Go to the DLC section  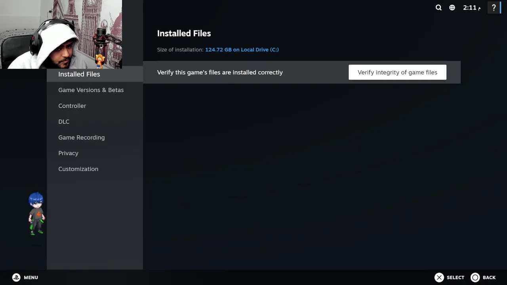pyautogui.click(x=64, y=122)
